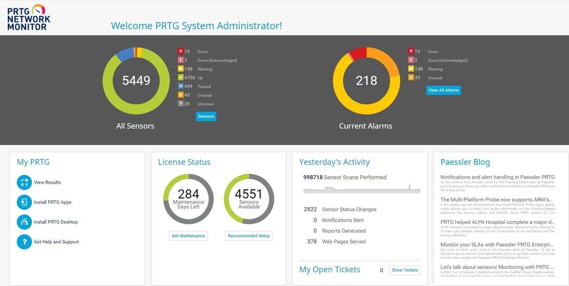This screenshot has width=569, height=286.
Task: Click the Show Tickets button
Action: point(404,270)
